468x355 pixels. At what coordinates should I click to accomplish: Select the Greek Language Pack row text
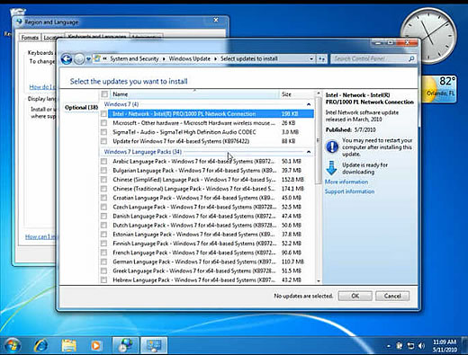point(193,271)
